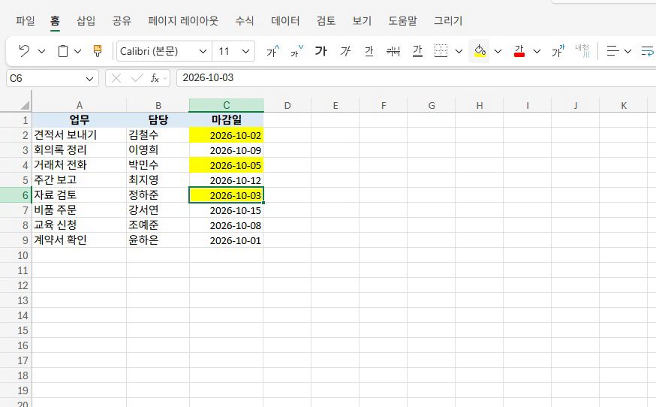The image size is (656, 407).
Task: Click the phonetic guide 가 icon
Action: [558, 51]
